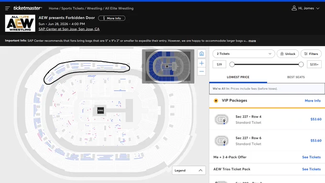This screenshot has height=183, width=325.
Task: Click the AEW Wrestling event logo
Action: coord(20,23)
